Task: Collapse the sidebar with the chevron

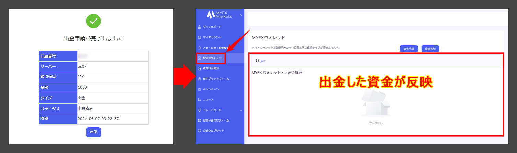Action: 241,15
